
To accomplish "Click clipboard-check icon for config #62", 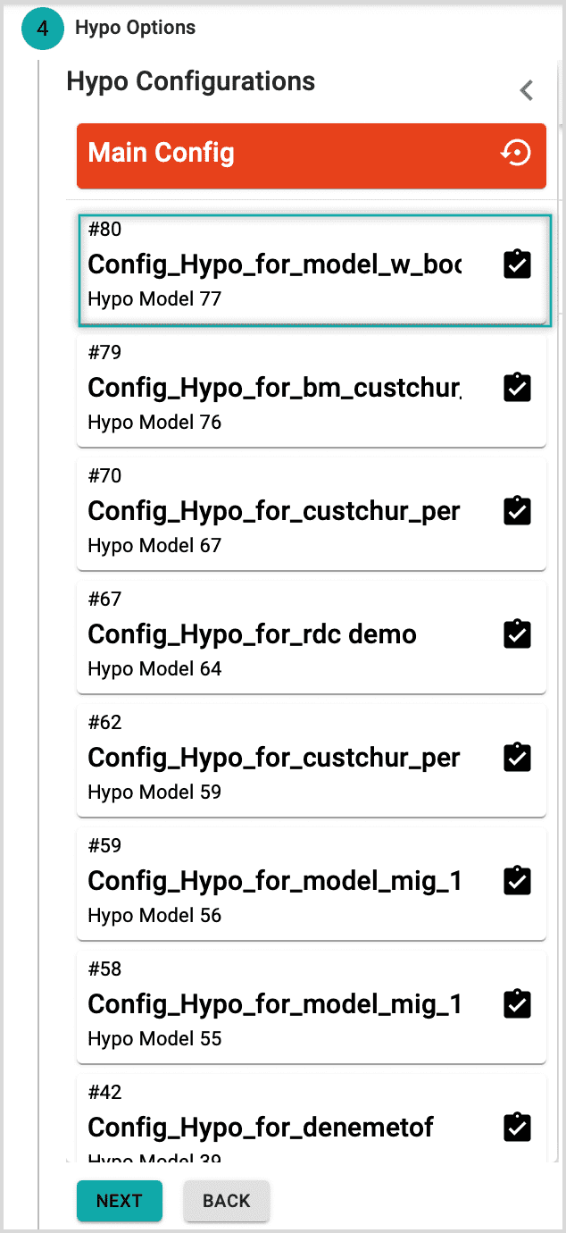I will (x=518, y=757).
